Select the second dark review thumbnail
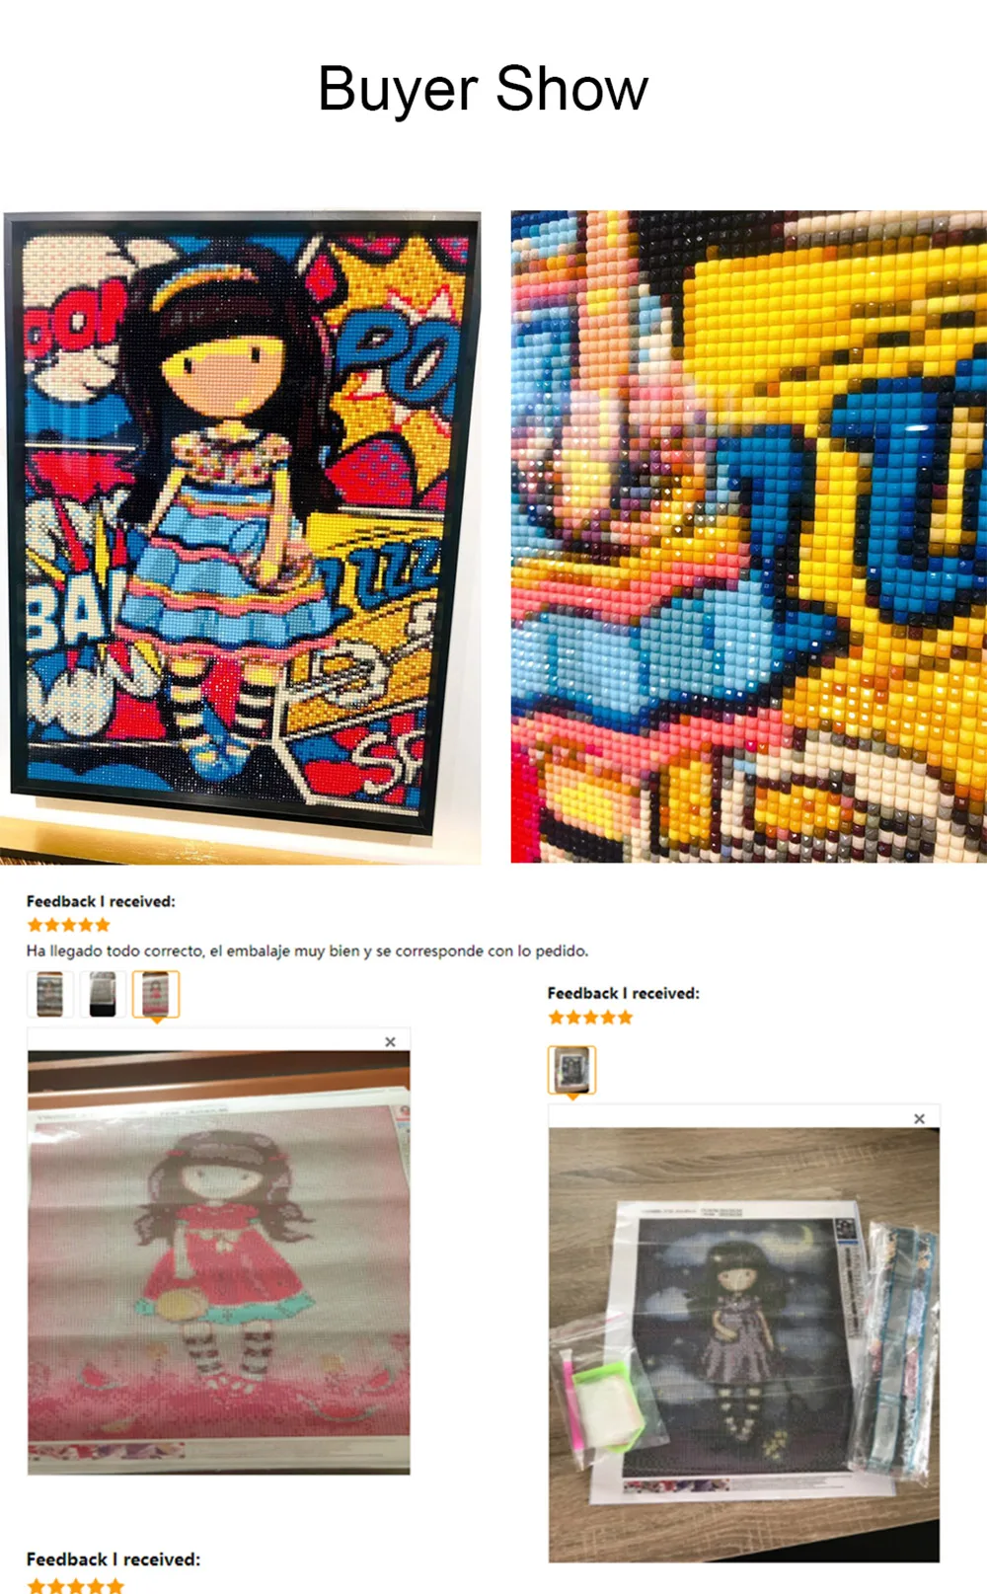 click(103, 993)
